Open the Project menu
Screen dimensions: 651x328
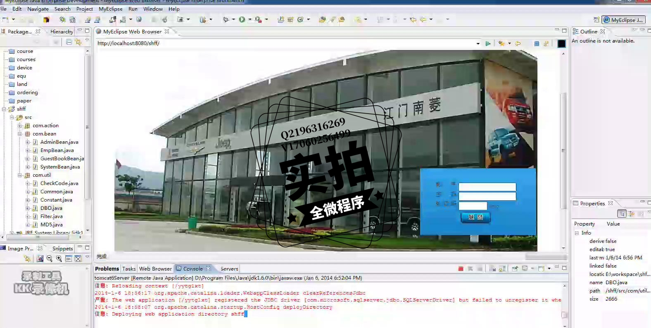click(x=85, y=9)
